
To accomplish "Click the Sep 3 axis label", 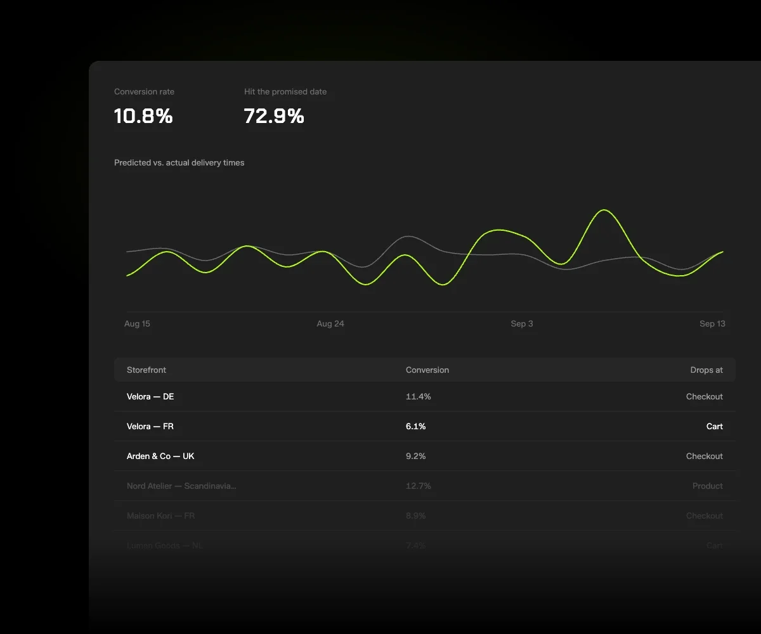I will point(522,324).
